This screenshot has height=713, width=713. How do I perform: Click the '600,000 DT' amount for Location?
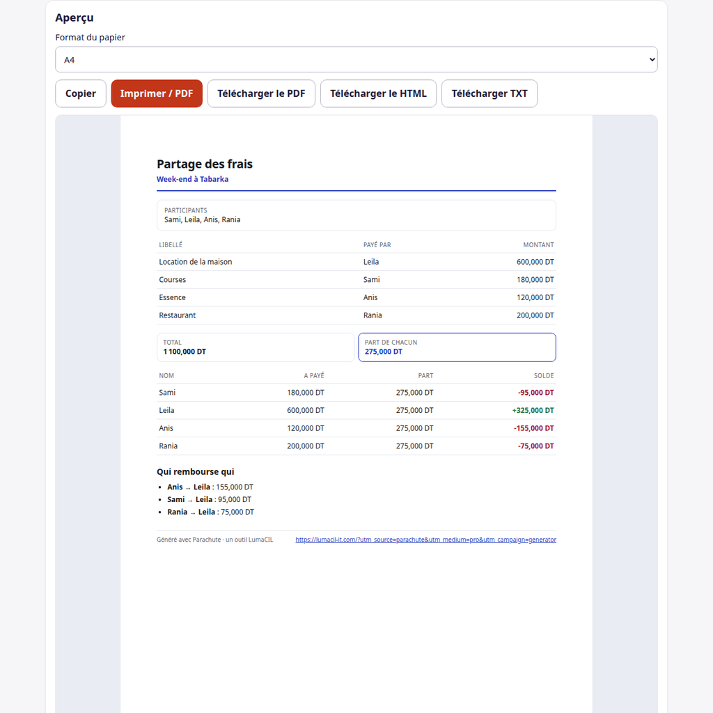(535, 262)
